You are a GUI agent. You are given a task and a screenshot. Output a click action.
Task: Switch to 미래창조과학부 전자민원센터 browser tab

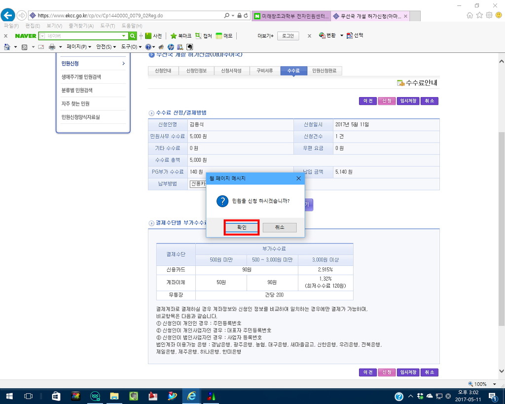click(x=291, y=16)
